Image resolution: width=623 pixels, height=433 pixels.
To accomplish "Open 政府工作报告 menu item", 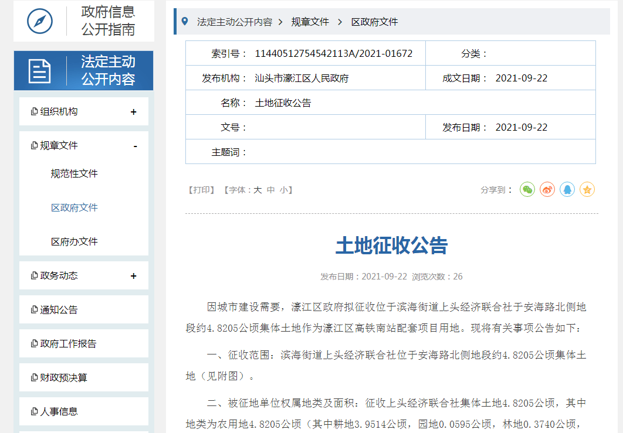I will point(68,343).
